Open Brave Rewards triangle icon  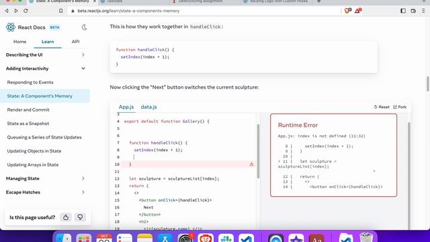358,11
